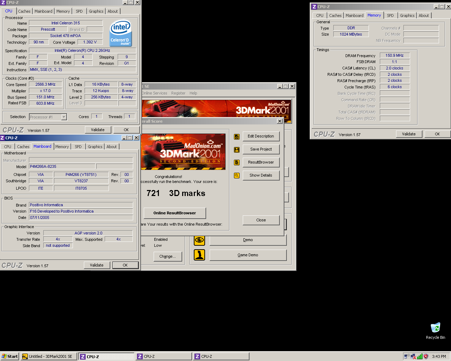Open SPD tab in top-left CPU-Z window
The image size is (451, 361).
(x=79, y=11)
